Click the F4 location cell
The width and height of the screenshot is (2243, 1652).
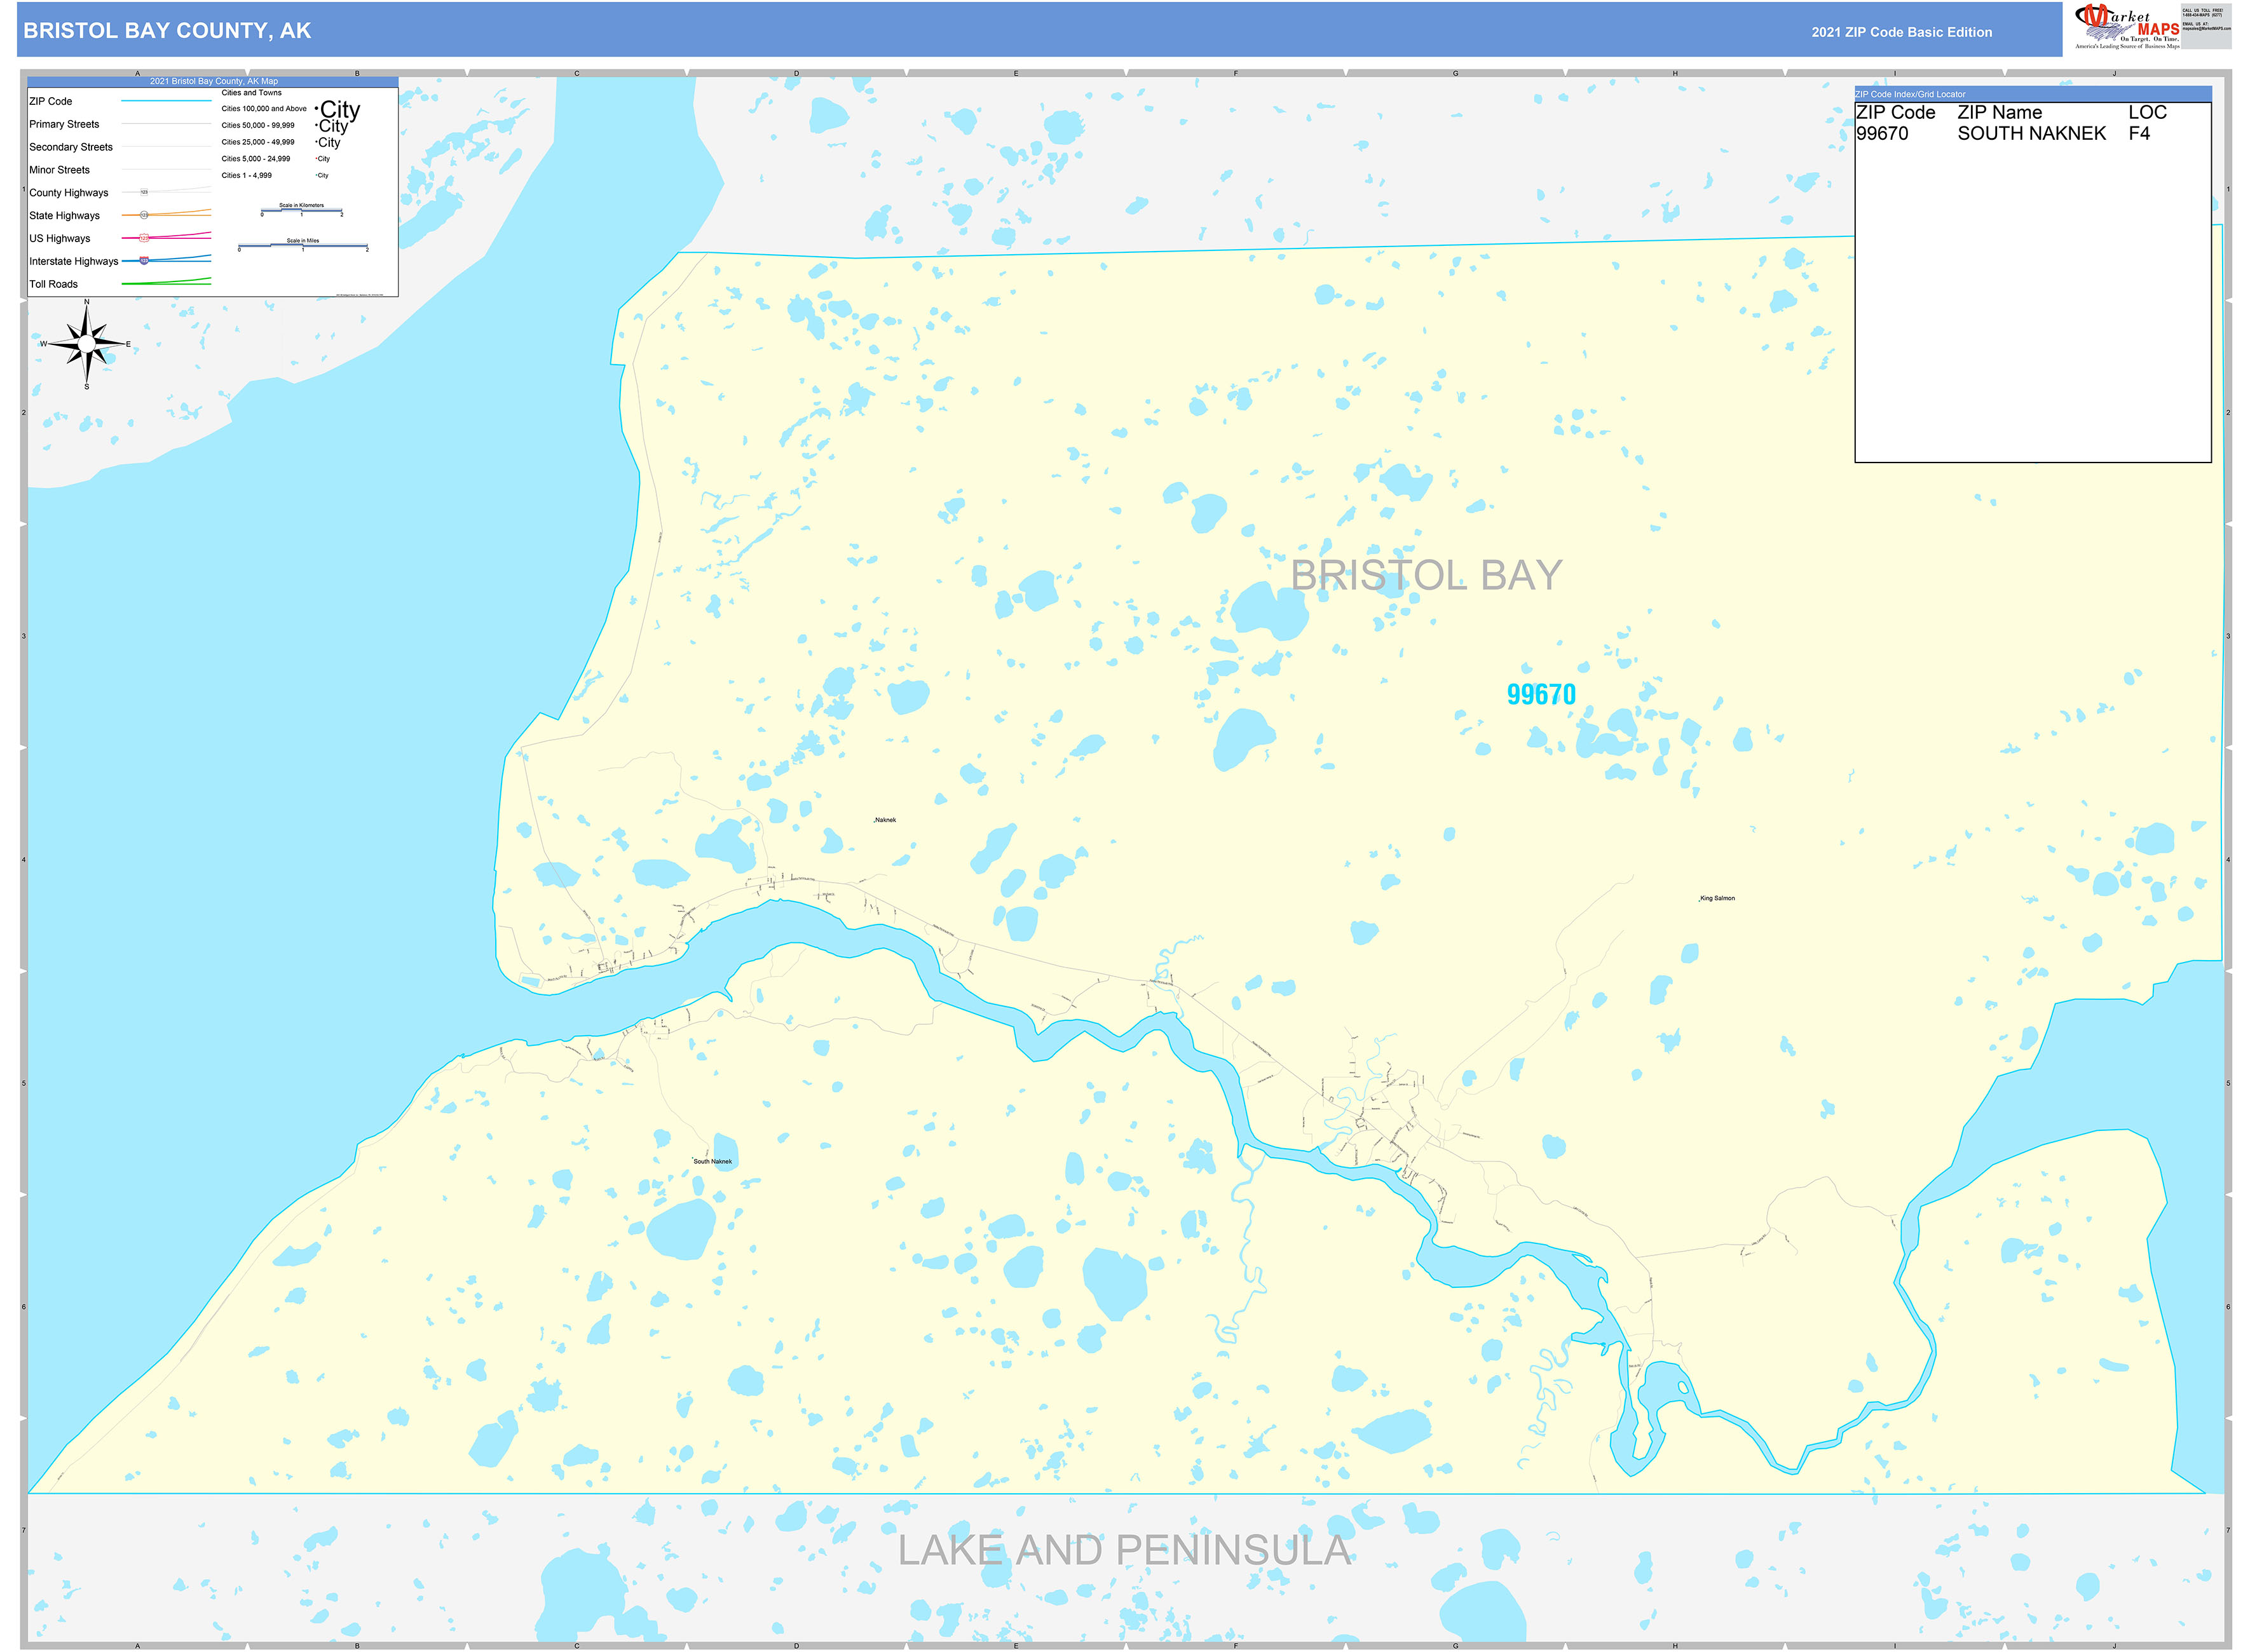2139,134
